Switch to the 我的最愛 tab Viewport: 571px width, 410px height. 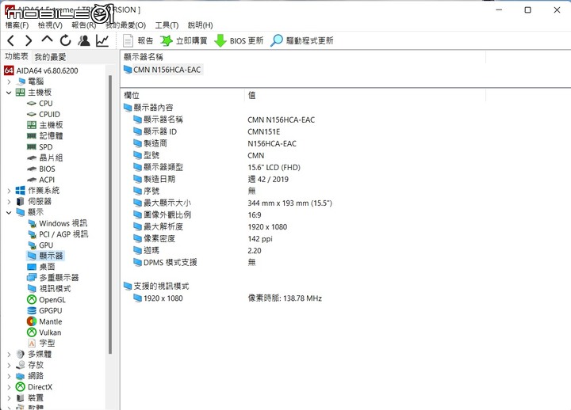pyautogui.click(x=50, y=57)
